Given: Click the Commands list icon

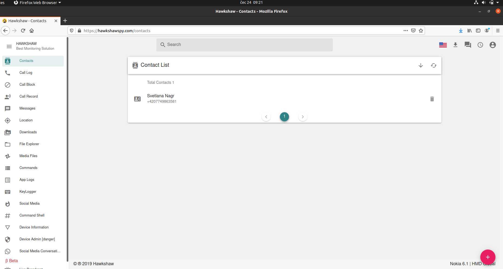Looking at the screenshot, I should point(8,168).
